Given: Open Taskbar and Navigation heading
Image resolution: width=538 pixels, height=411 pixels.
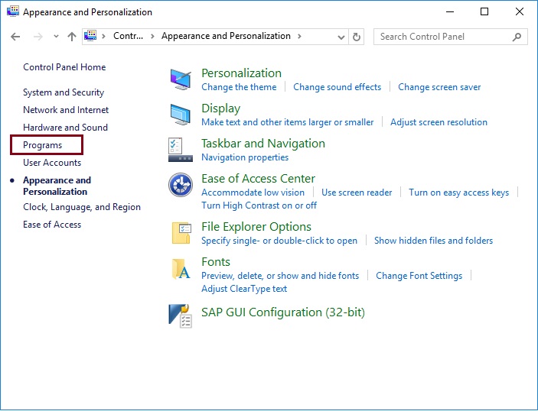Looking at the screenshot, I should (x=262, y=144).
